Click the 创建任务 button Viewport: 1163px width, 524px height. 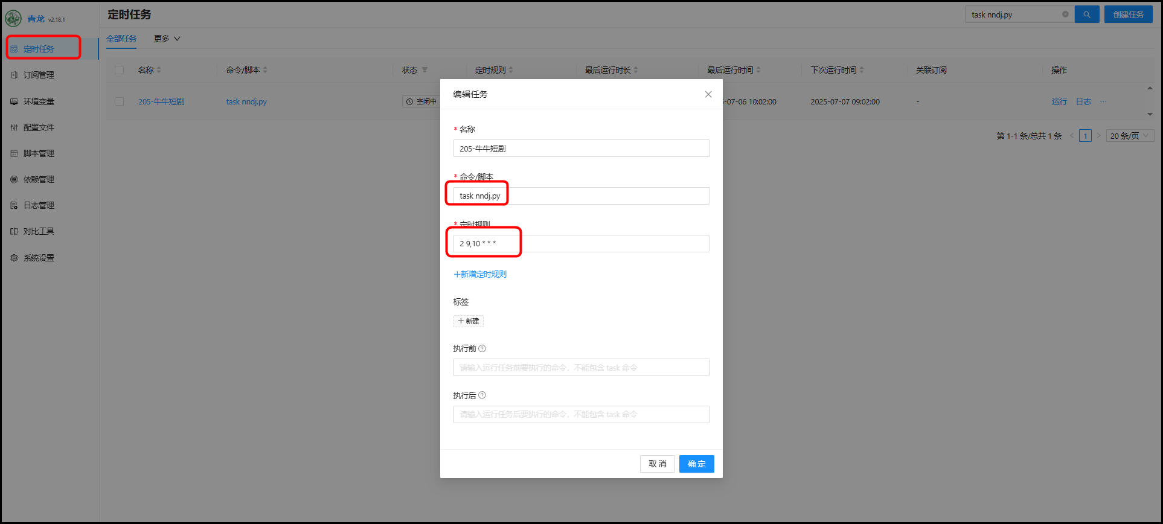pyautogui.click(x=1129, y=14)
